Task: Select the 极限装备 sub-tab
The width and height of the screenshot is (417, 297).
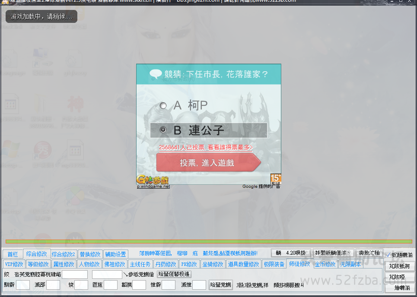Action: pos(274,264)
